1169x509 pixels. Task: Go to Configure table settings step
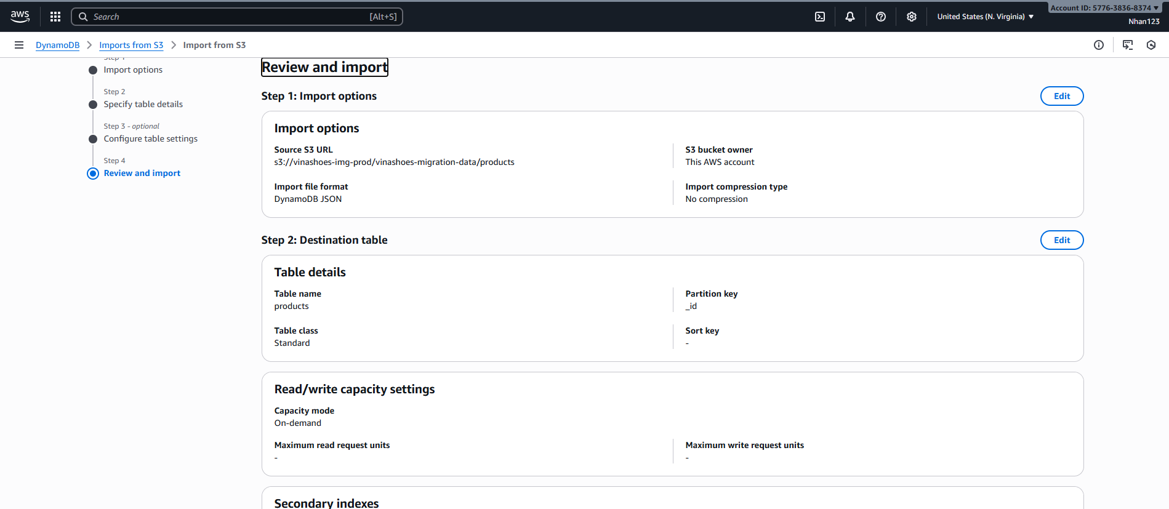[150, 138]
